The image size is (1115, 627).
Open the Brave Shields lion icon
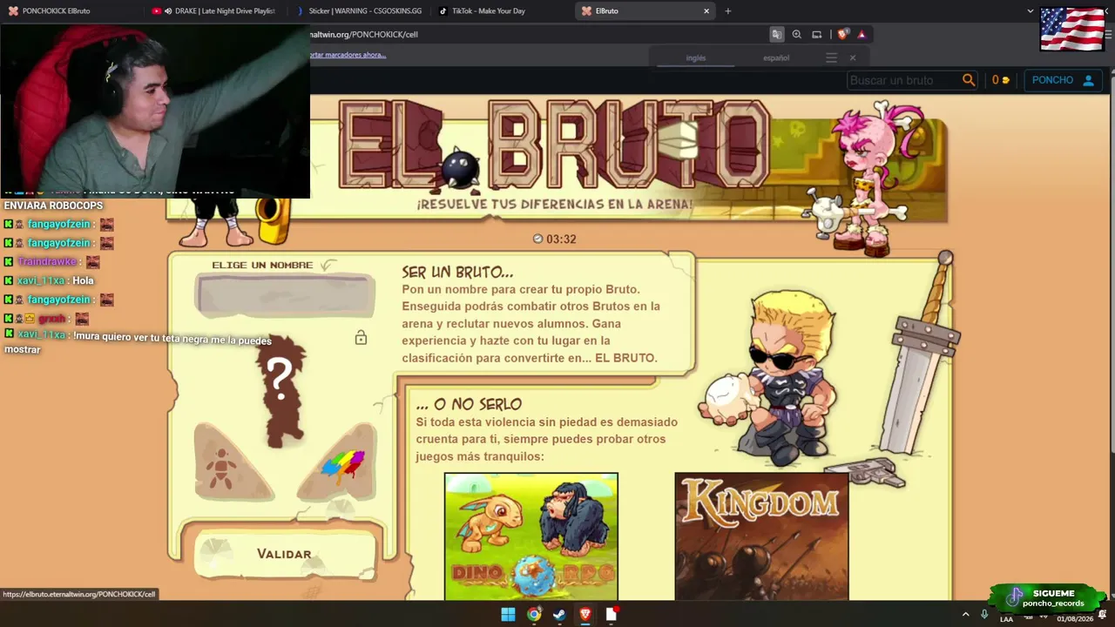tap(841, 34)
